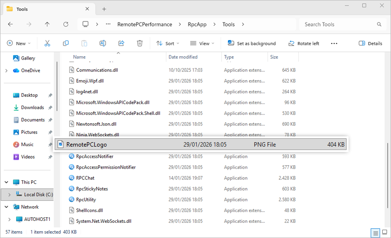Collapse the Network node
391x238 pixels.
click(x=6, y=207)
